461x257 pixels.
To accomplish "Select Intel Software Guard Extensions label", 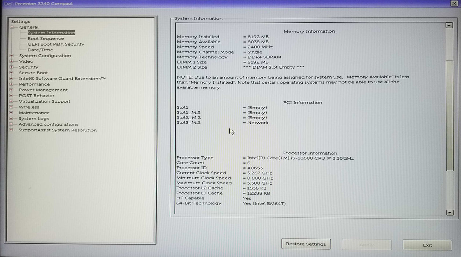I will (x=62, y=79).
